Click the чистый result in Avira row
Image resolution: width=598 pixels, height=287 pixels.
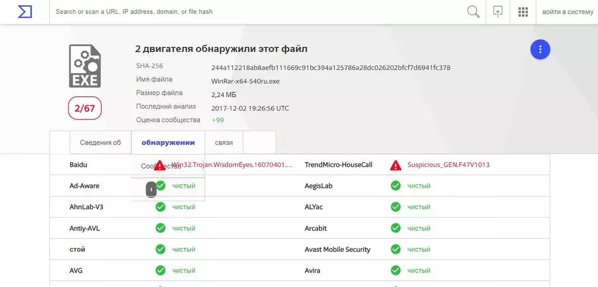tap(419, 271)
